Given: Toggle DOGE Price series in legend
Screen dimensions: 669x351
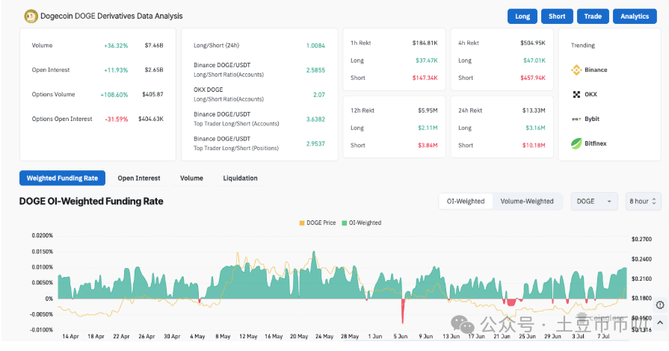Looking at the screenshot, I should tap(318, 223).
